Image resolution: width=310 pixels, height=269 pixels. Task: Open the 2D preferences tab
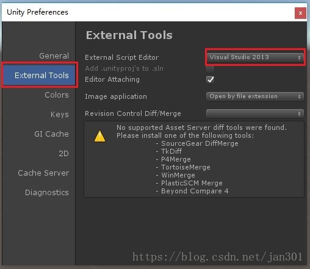coord(63,153)
